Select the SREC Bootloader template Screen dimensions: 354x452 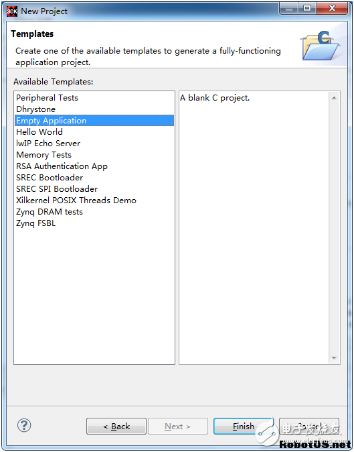[50, 178]
